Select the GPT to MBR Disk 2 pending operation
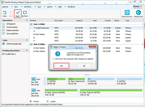Viewport: 145px width, 107px height. 9,54
